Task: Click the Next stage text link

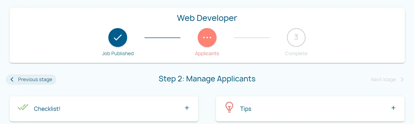Action: (x=383, y=80)
